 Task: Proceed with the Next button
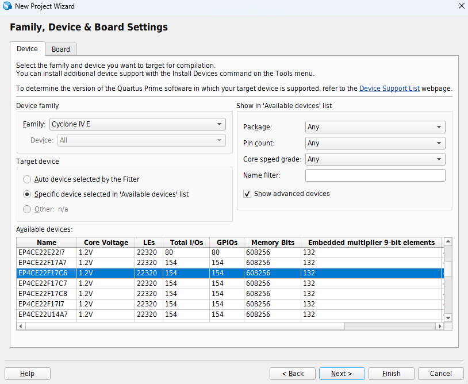click(x=342, y=374)
